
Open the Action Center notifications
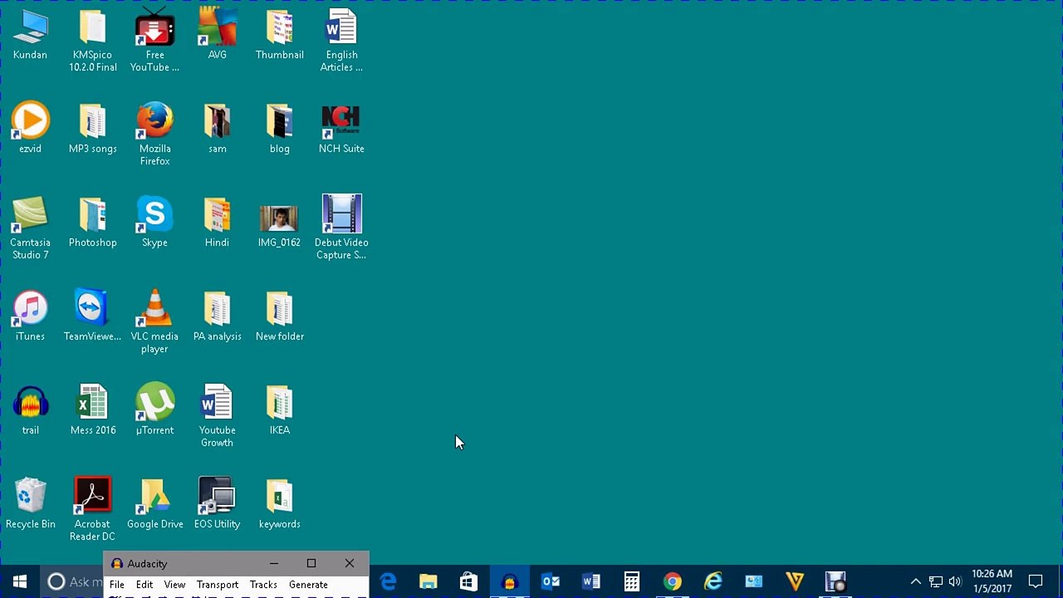click(x=1036, y=581)
